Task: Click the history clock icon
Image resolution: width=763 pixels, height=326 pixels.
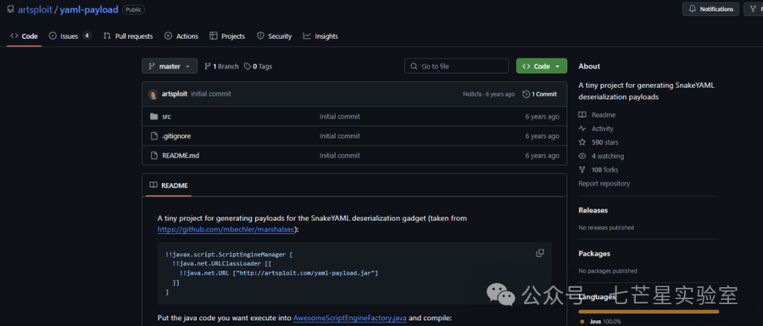Action: (x=526, y=94)
